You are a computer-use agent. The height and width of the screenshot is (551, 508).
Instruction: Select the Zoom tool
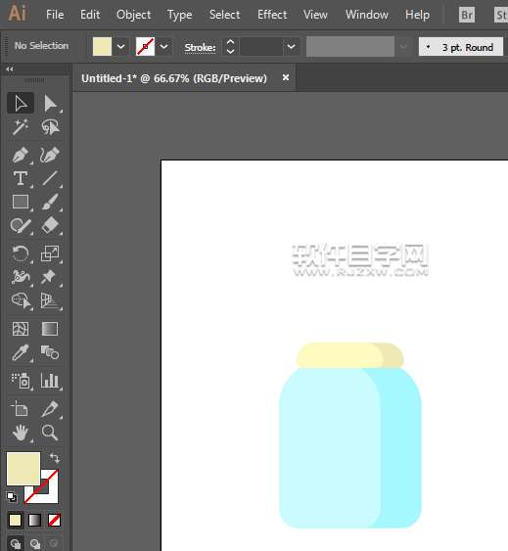point(50,433)
